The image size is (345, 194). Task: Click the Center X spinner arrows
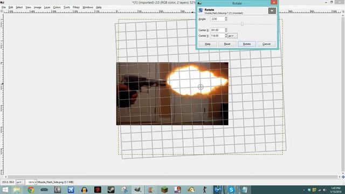point(226,30)
